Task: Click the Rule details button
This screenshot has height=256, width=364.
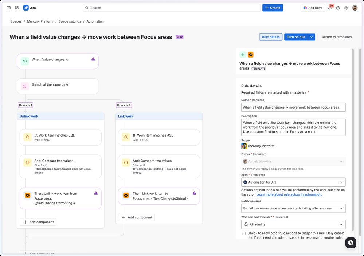Action: pyautogui.click(x=271, y=37)
